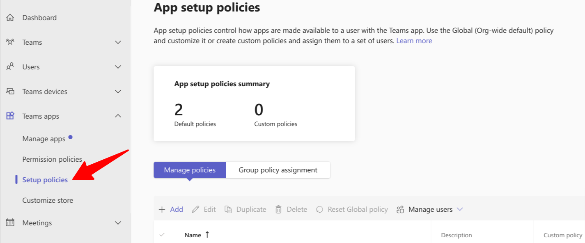This screenshot has height=243, width=585.
Task: Click the Teams devices icon
Action: point(10,92)
